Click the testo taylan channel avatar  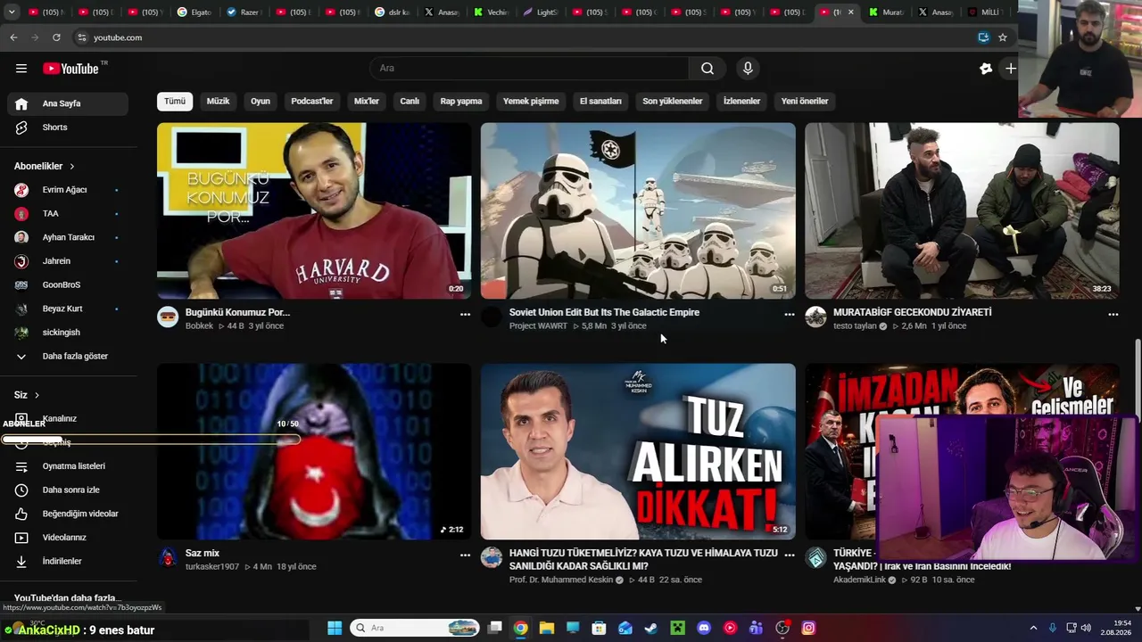pos(815,317)
